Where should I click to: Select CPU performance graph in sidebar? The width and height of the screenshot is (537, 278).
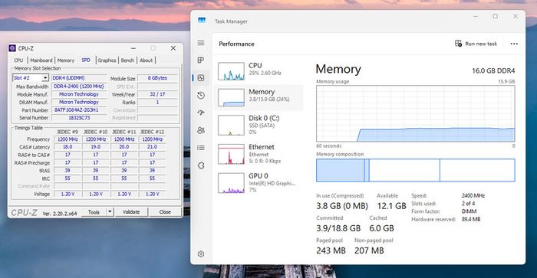tap(231, 71)
